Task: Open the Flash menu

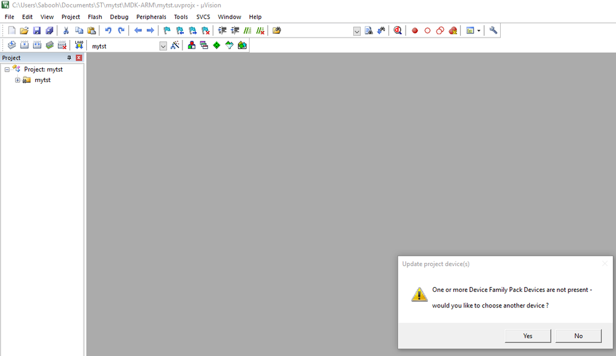Action: [95, 17]
